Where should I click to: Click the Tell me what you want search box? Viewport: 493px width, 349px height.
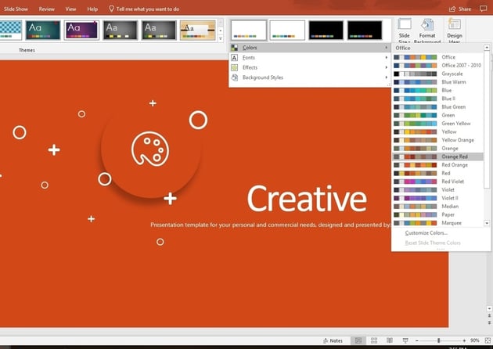click(x=153, y=9)
